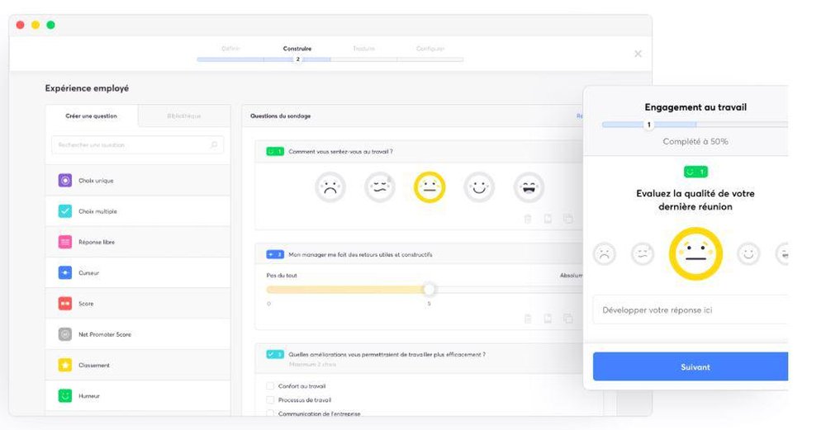This screenshot has width=826, height=430.
Task: Select the Choix unique question type icon
Action: pos(64,181)
